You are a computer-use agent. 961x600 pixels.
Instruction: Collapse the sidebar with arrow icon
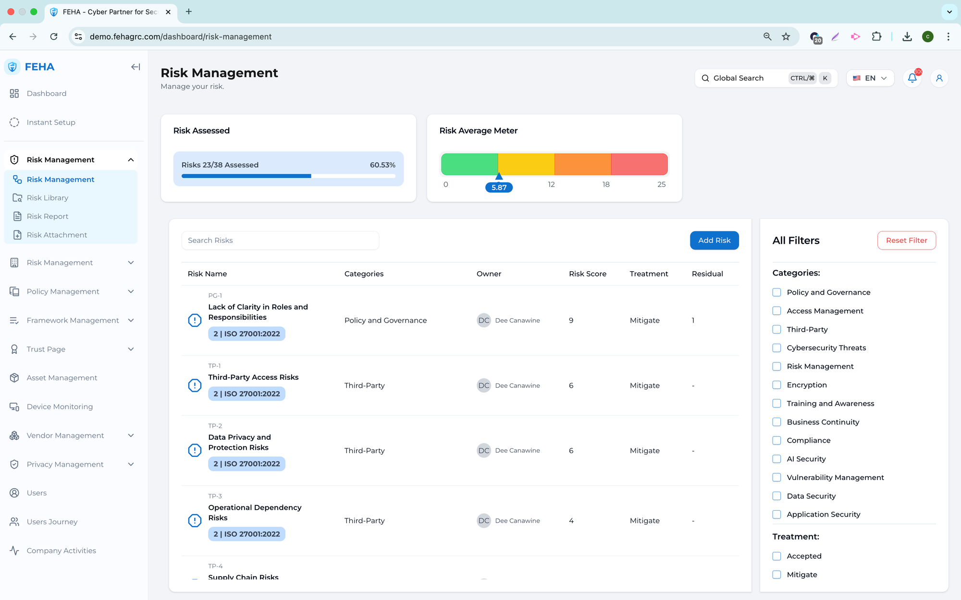tap(136, 67)
